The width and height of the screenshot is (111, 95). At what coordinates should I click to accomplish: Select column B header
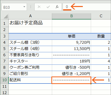point(72,16)
